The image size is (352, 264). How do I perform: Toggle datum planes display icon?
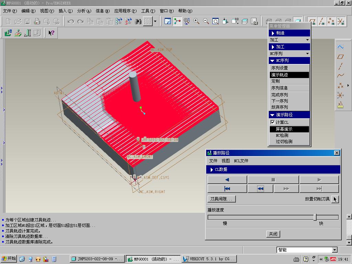tap(312, 21)
